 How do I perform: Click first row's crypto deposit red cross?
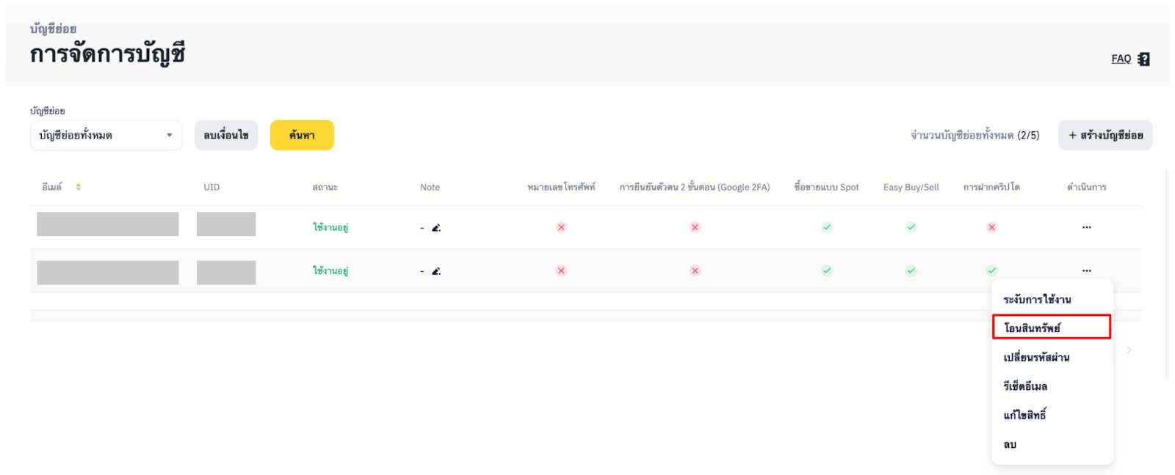[x=991, y=227]
